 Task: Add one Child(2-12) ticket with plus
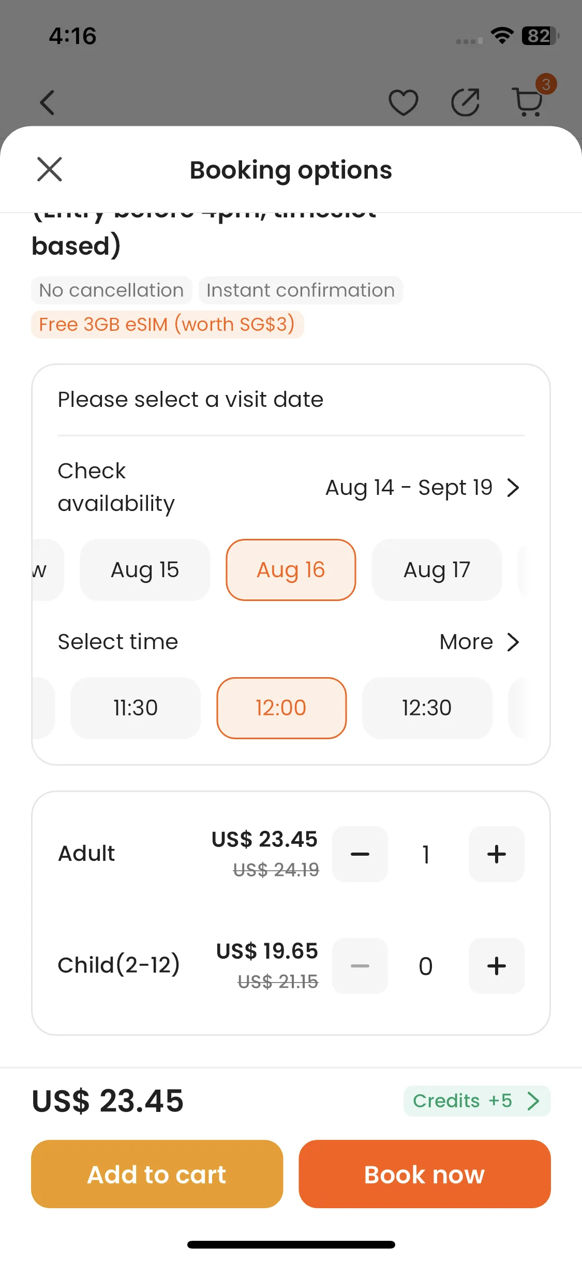coord(497,966)
